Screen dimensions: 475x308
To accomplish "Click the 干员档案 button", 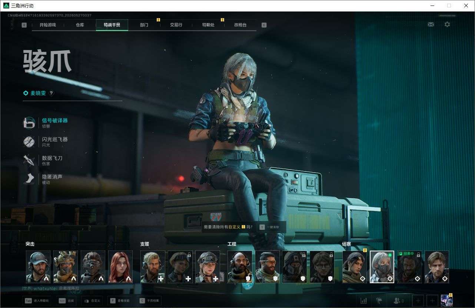I will (x=149, y=301).
